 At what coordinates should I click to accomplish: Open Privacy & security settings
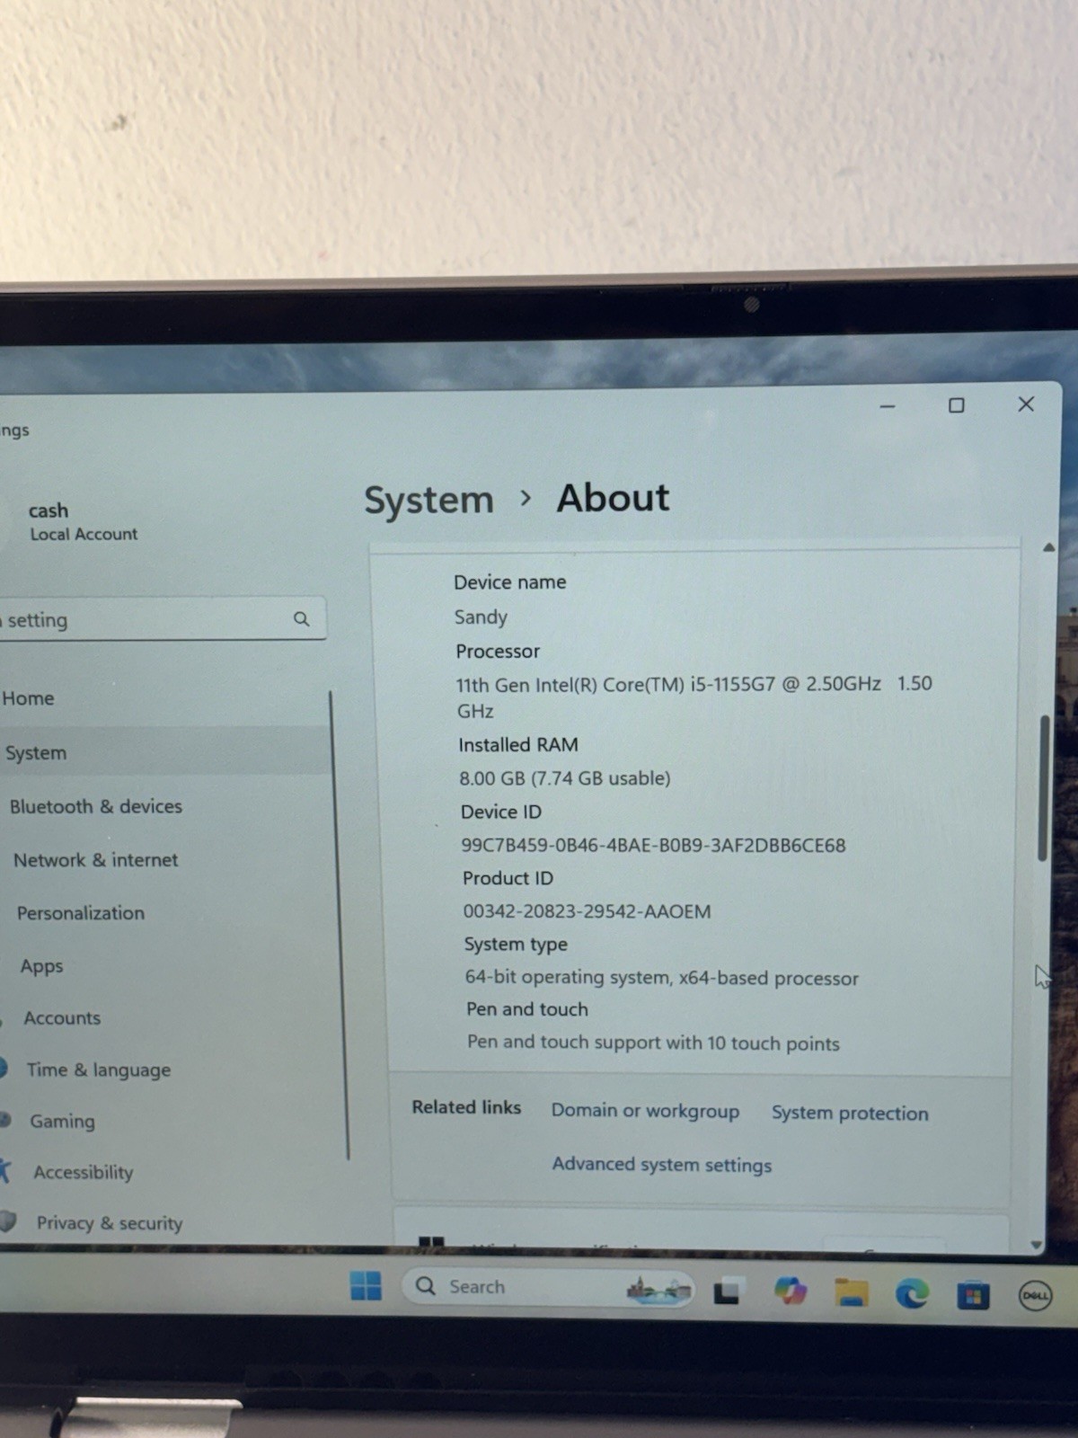tap(109, 1222)
